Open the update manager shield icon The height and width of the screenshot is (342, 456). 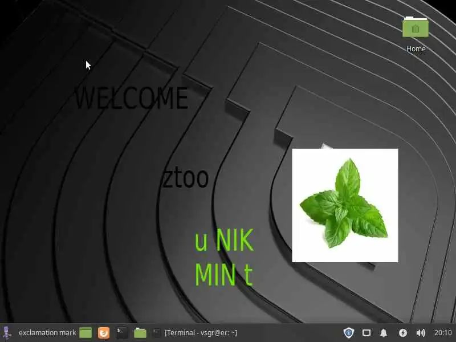[x=348, y=333]
